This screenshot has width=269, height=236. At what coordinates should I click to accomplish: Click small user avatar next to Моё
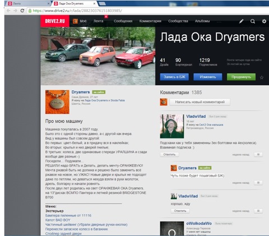[x=75, y=21]
